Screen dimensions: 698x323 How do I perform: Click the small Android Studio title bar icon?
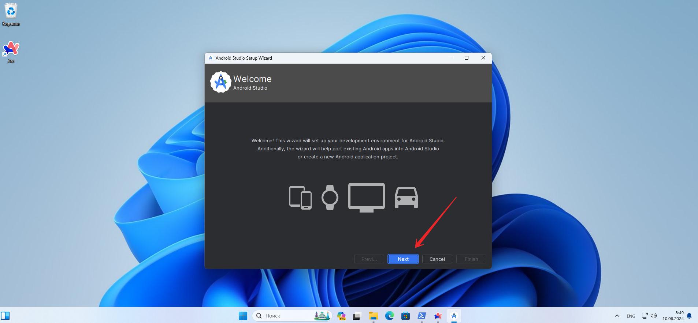pyautogui.click(x=211, y=58)
